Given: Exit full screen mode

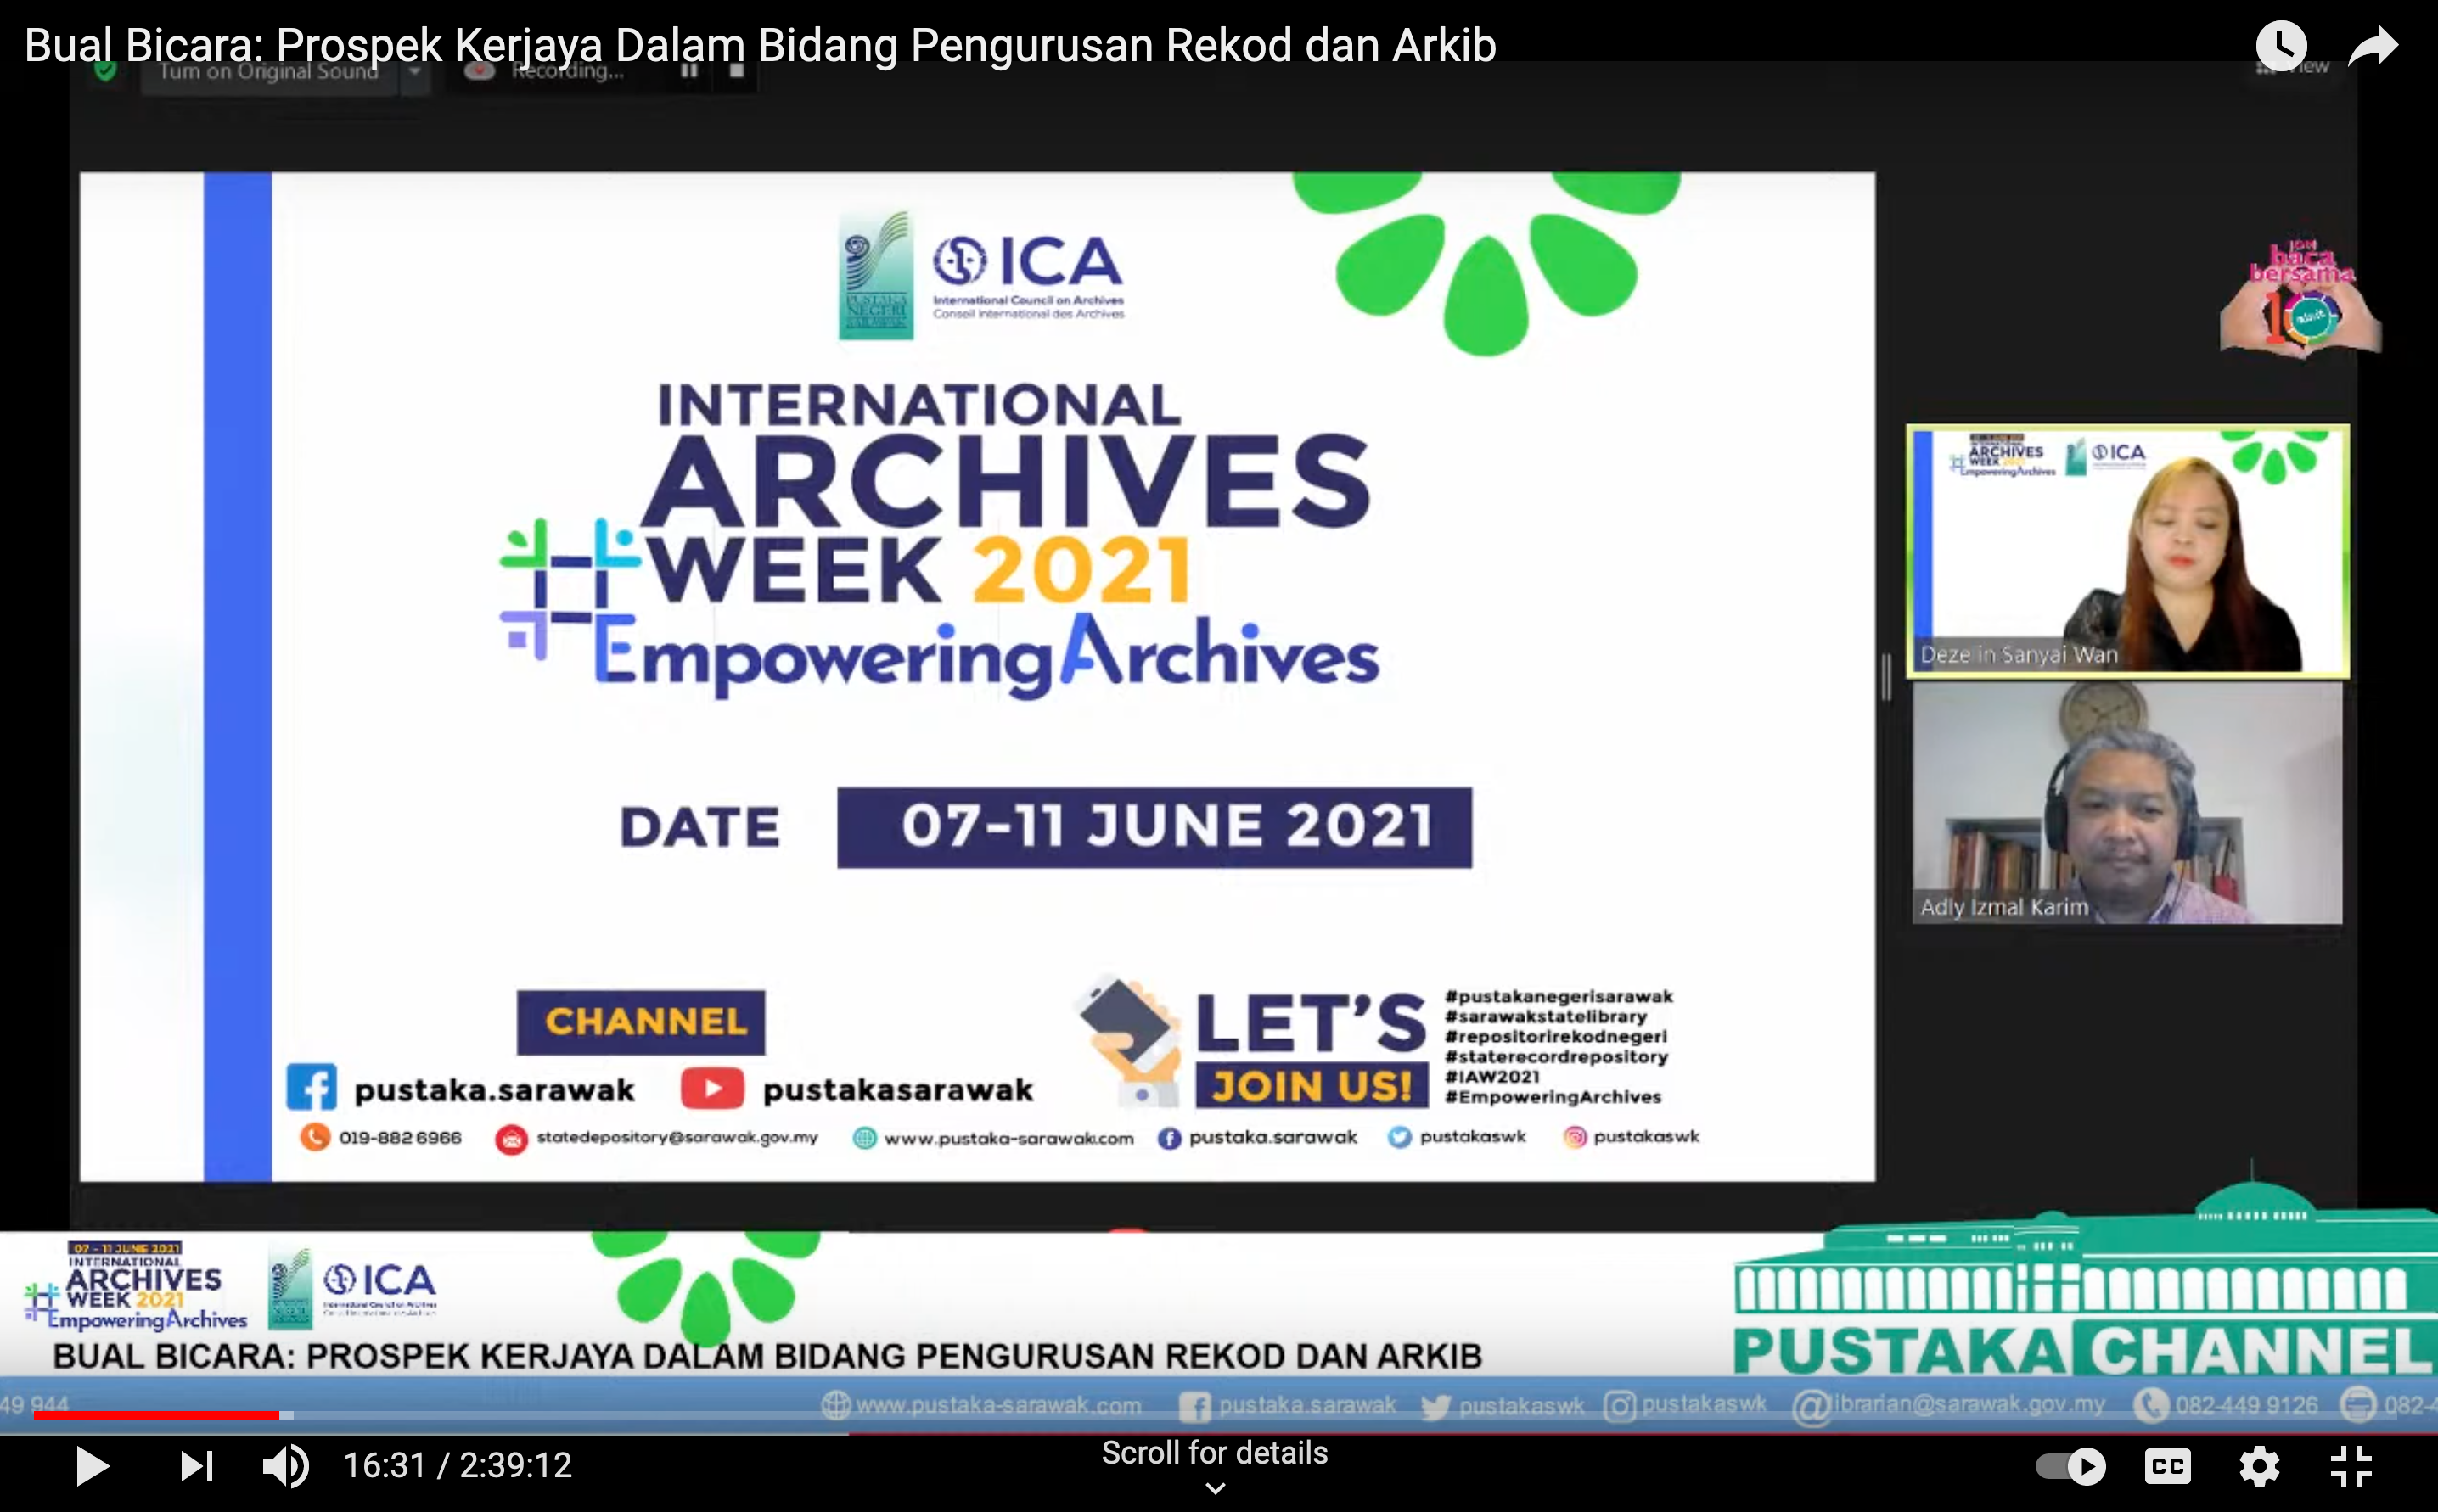Looking at the screenshot, I should click(2351, 1467).
